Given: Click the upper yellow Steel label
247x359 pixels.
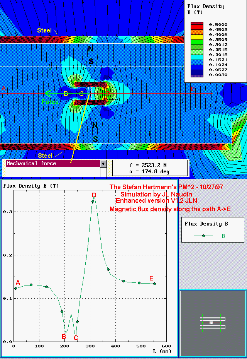Looking at the screenshot, I should (44, 30).
